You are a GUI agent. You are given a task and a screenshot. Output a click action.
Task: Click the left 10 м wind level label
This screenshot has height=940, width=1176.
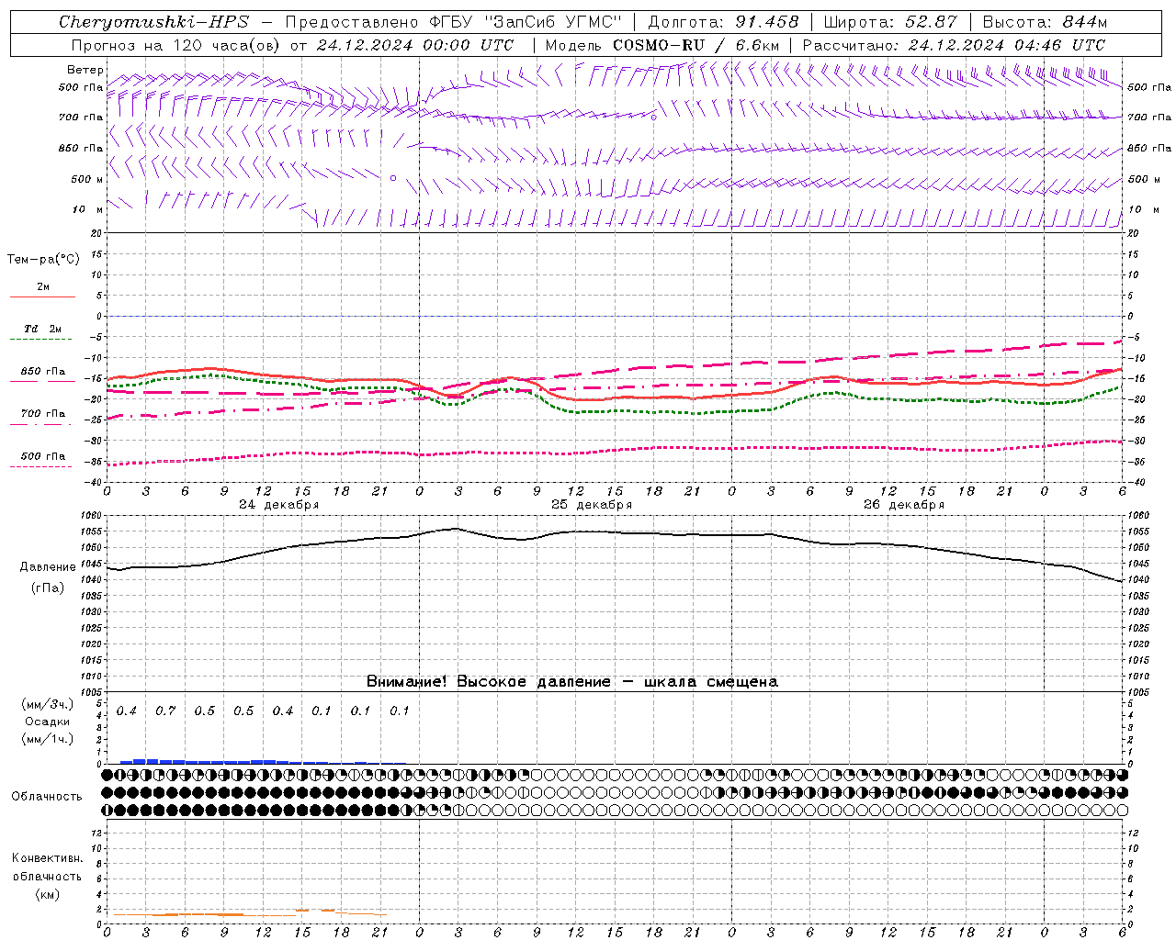pos(88,210)
